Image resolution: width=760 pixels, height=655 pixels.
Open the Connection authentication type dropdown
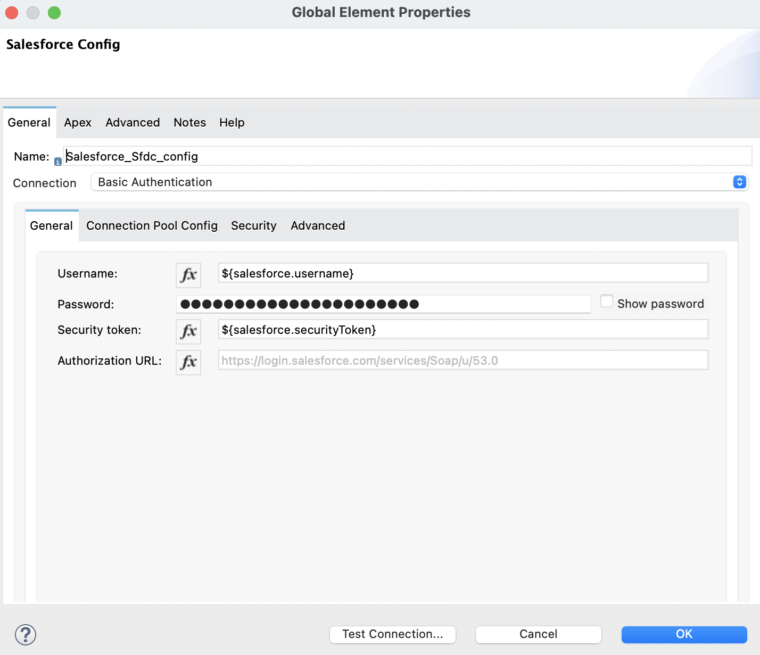[739, 182]
